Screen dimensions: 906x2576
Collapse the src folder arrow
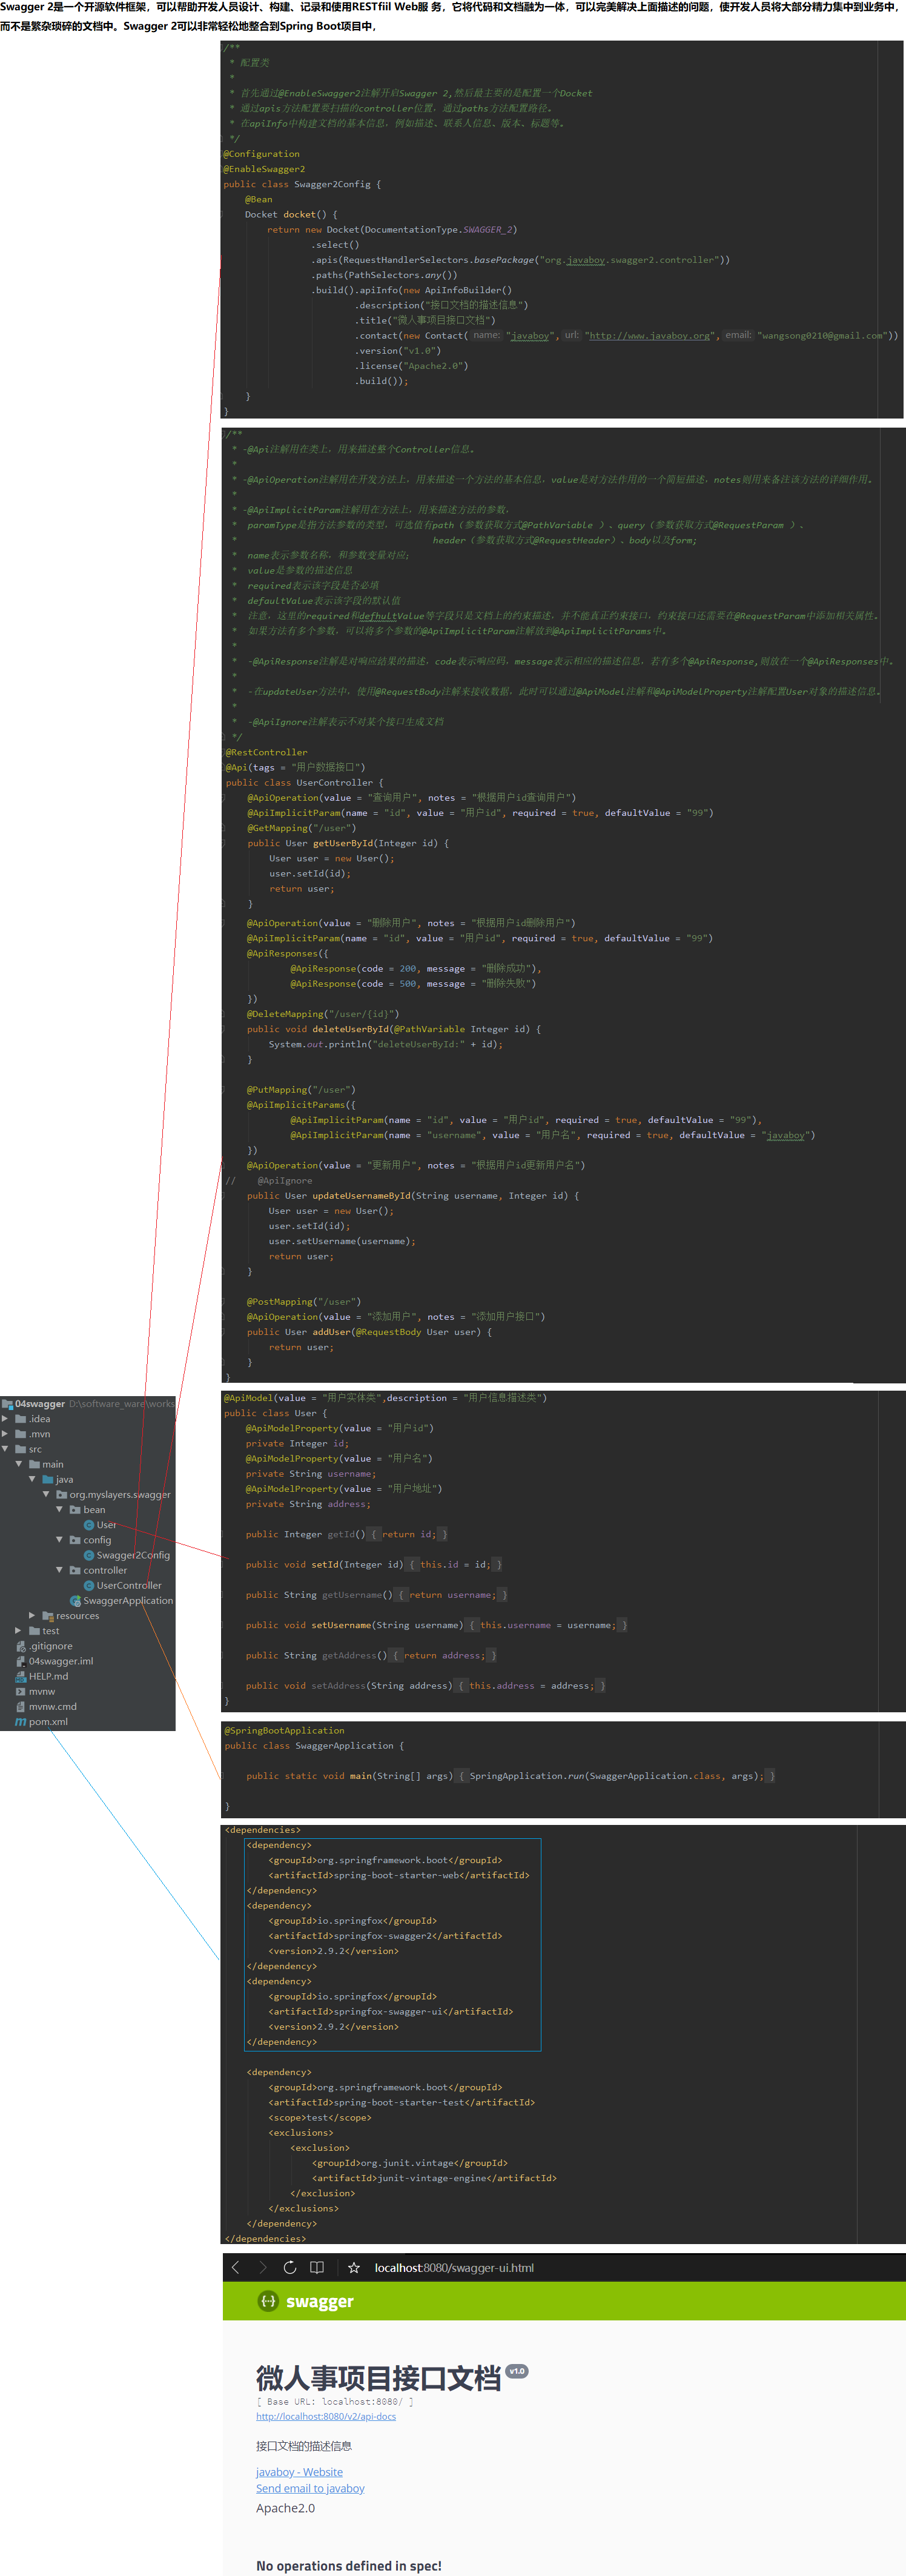tap(6, 1449)
